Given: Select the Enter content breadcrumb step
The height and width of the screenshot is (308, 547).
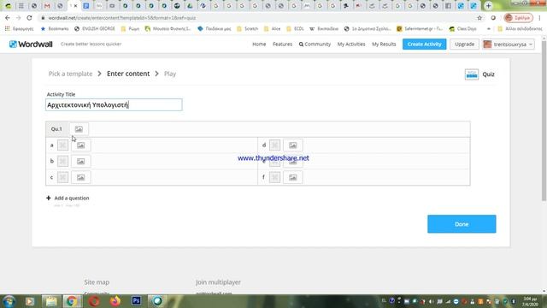Looking at the screenshot, I should pos(128,74).
